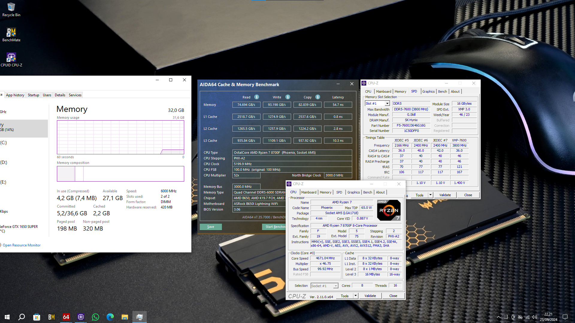Open the Recycle Bin desktop icon
Viewport: 575px width, 323px height.
[11, 10]
